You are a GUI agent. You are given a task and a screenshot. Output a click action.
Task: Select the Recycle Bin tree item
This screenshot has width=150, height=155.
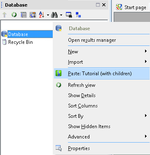pos(21,42)
